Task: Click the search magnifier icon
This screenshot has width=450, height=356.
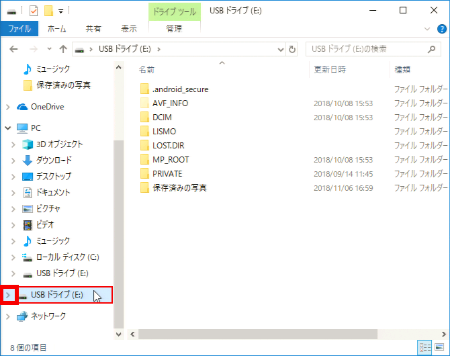Action: [x=431, y=50]
